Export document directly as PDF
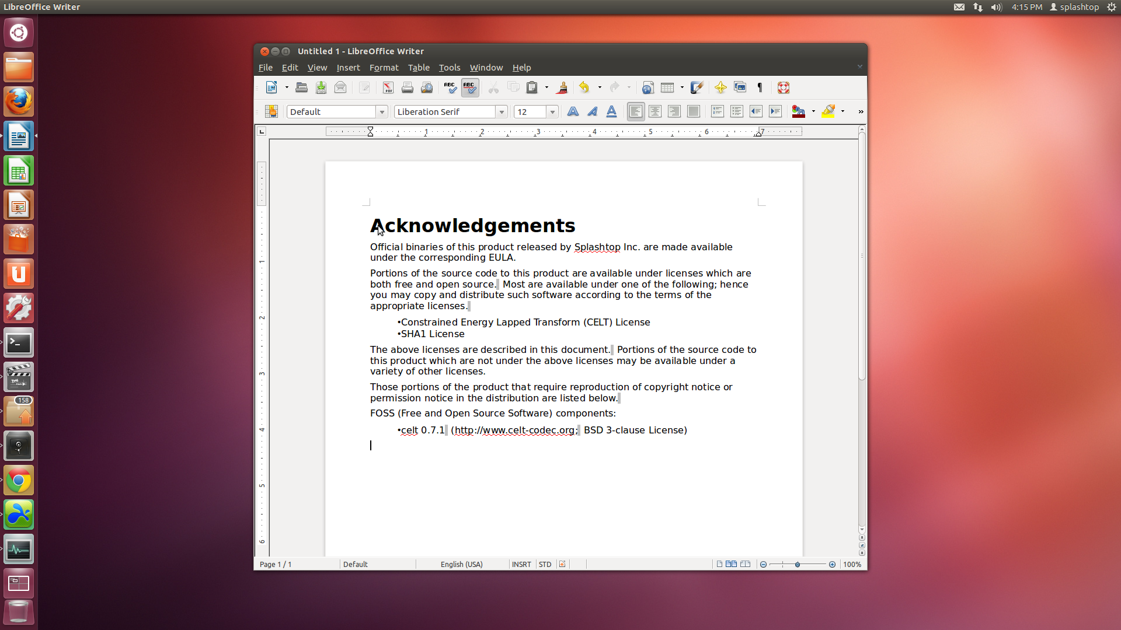Screen dimensions: 1121x630 tap(388, 87)
